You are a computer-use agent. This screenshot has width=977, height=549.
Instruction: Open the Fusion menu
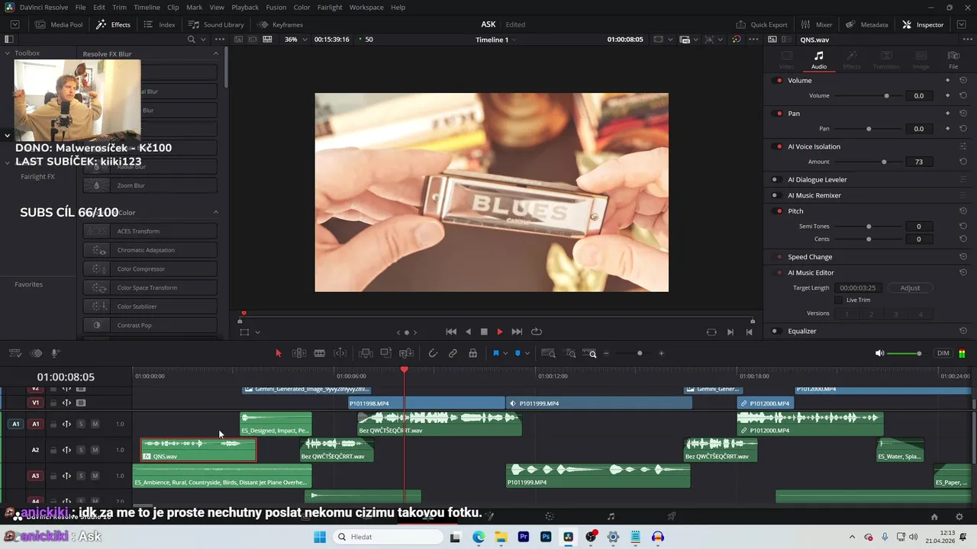[x=276, y=7]
